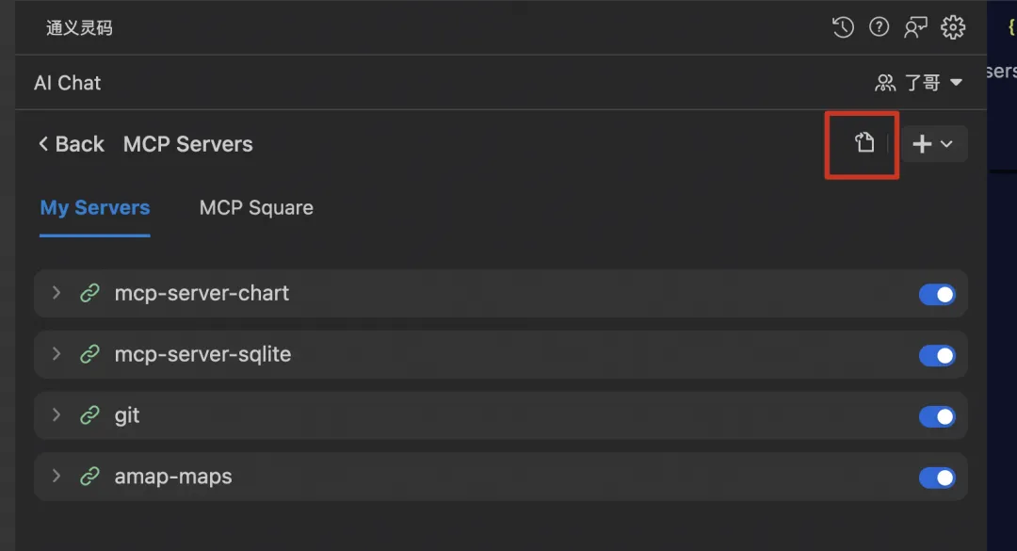
Task: Open settings gear icon
Action: [x=953, y=27]
